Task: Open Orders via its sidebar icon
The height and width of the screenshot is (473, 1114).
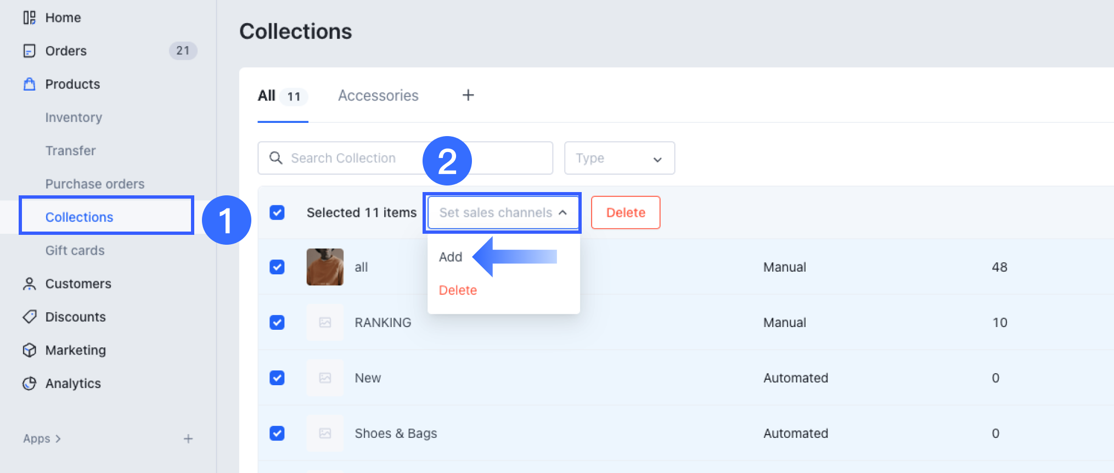Action: pos(29,51)
